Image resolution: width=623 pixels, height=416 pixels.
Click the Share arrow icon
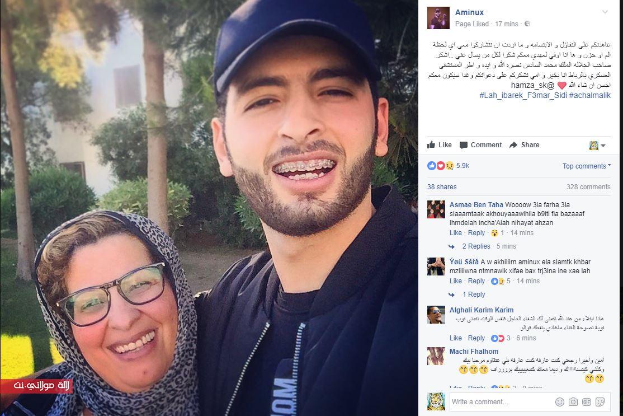(513, 145)
